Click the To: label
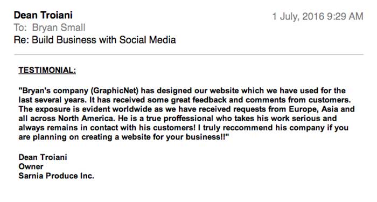Screen dimensions: 377x202 click(x=20, y=27)
